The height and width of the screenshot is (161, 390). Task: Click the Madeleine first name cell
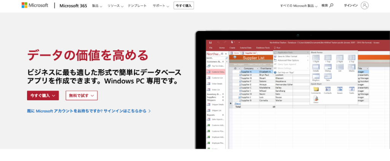pyautogui.click(x=267, y=88)
